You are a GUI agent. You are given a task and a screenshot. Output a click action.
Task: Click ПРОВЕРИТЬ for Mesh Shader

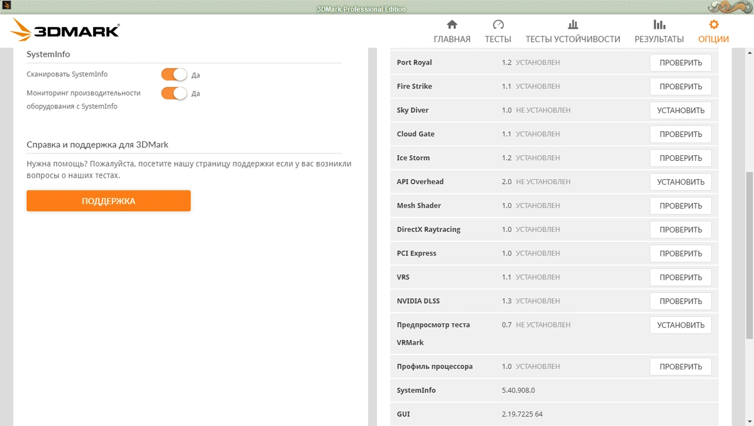coord(680,206)
